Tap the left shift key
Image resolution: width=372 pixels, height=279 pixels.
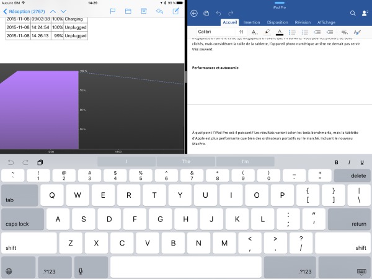click(29, 243)
